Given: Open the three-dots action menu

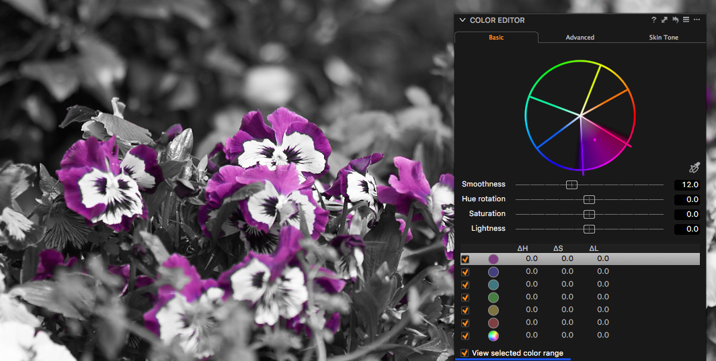Looking at the screenshot, I should coord(697,19).
